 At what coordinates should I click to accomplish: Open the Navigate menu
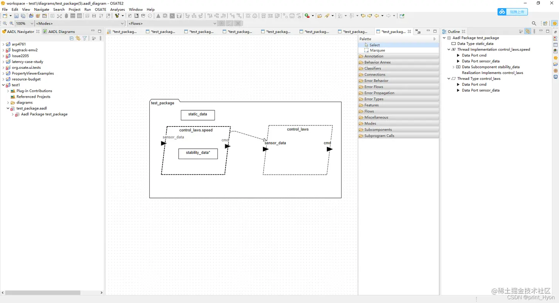coord(41,10)
